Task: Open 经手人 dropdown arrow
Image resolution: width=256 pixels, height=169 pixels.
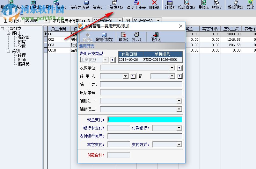Action: pyautogui.click(x=125, y=76)
